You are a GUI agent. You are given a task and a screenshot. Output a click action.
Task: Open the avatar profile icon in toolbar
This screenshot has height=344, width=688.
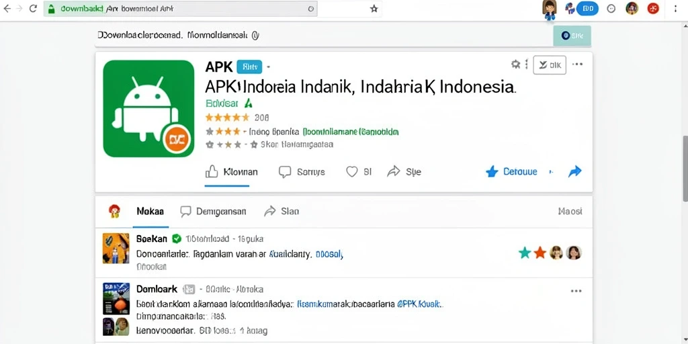(550, 9)
